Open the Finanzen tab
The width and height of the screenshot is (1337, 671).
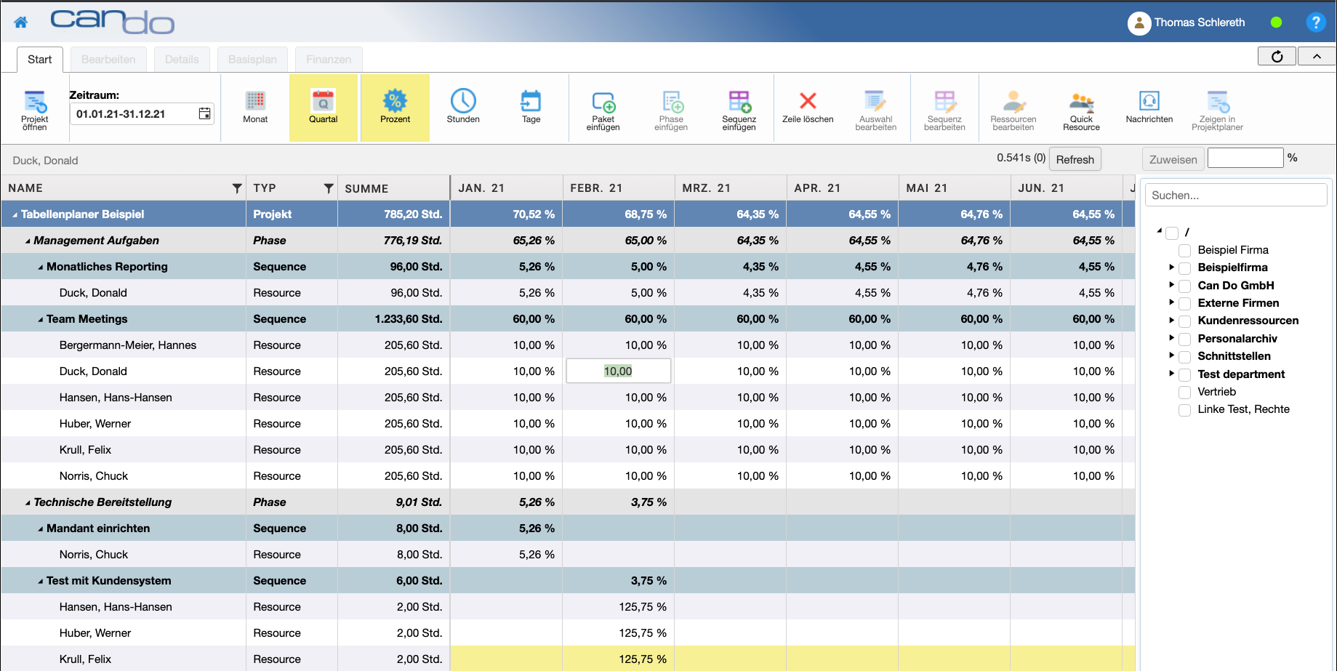click(x=329, y=60)
